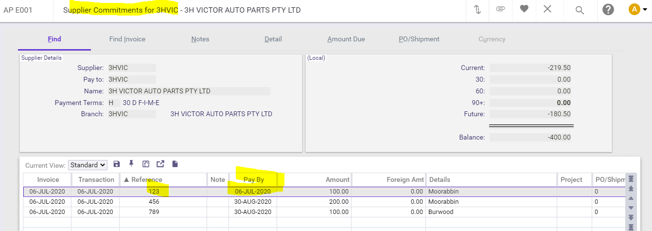Click the Pay to field
This screenshot has width=652, height=231.
131,79
